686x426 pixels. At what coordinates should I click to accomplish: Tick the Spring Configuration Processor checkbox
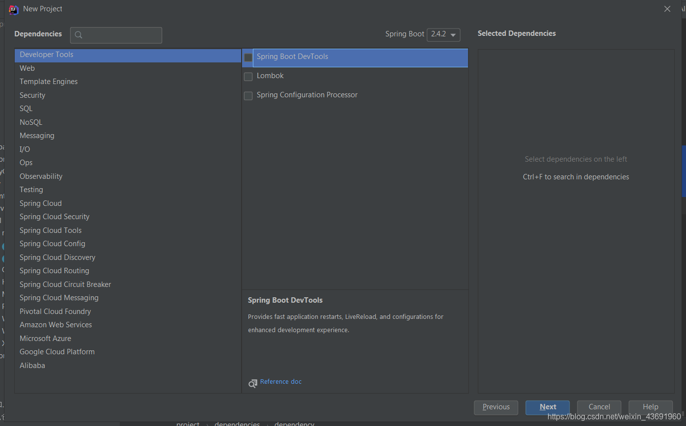(x=248, y=96)
